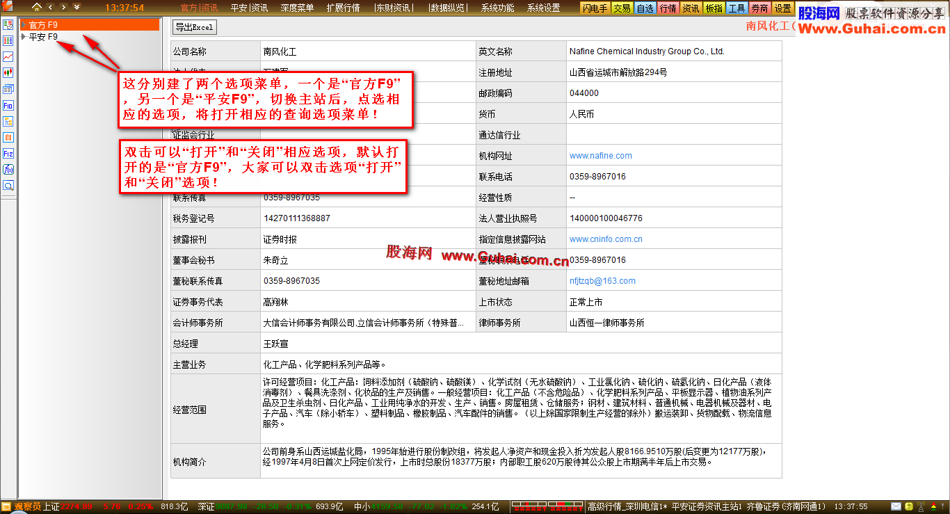Click the 朱奇立 board secretary cell
950x514 pixels.
[368, 260]
